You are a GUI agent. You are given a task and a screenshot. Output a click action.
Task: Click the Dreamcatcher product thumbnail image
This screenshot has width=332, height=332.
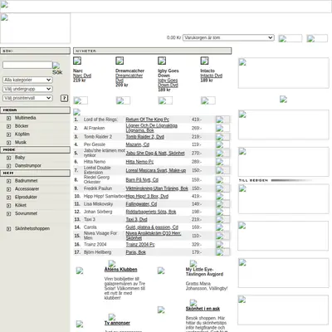coord(120,61)
